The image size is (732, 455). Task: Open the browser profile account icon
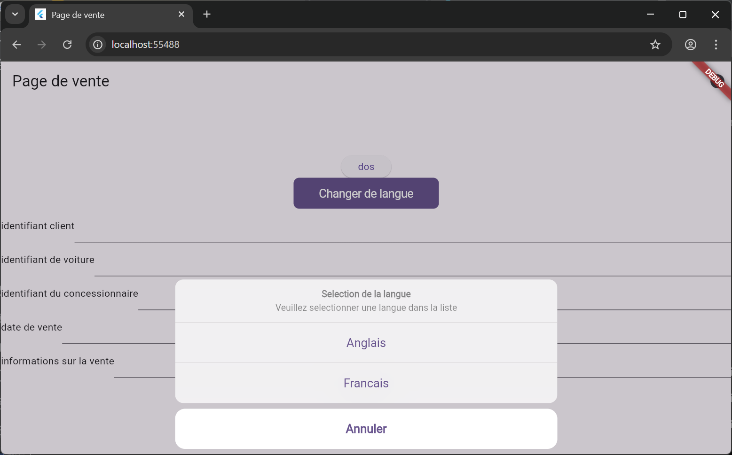[x=690, y=44]
